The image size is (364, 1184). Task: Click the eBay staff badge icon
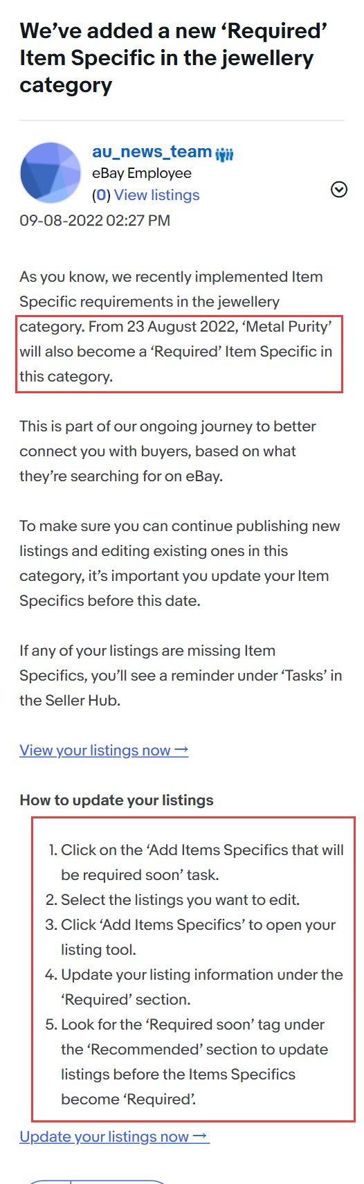224,154
